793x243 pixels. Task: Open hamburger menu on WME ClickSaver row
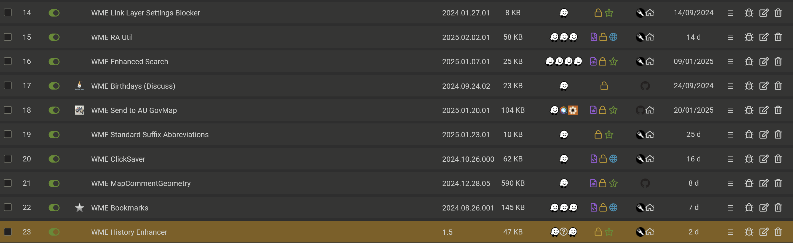(730, 159)
